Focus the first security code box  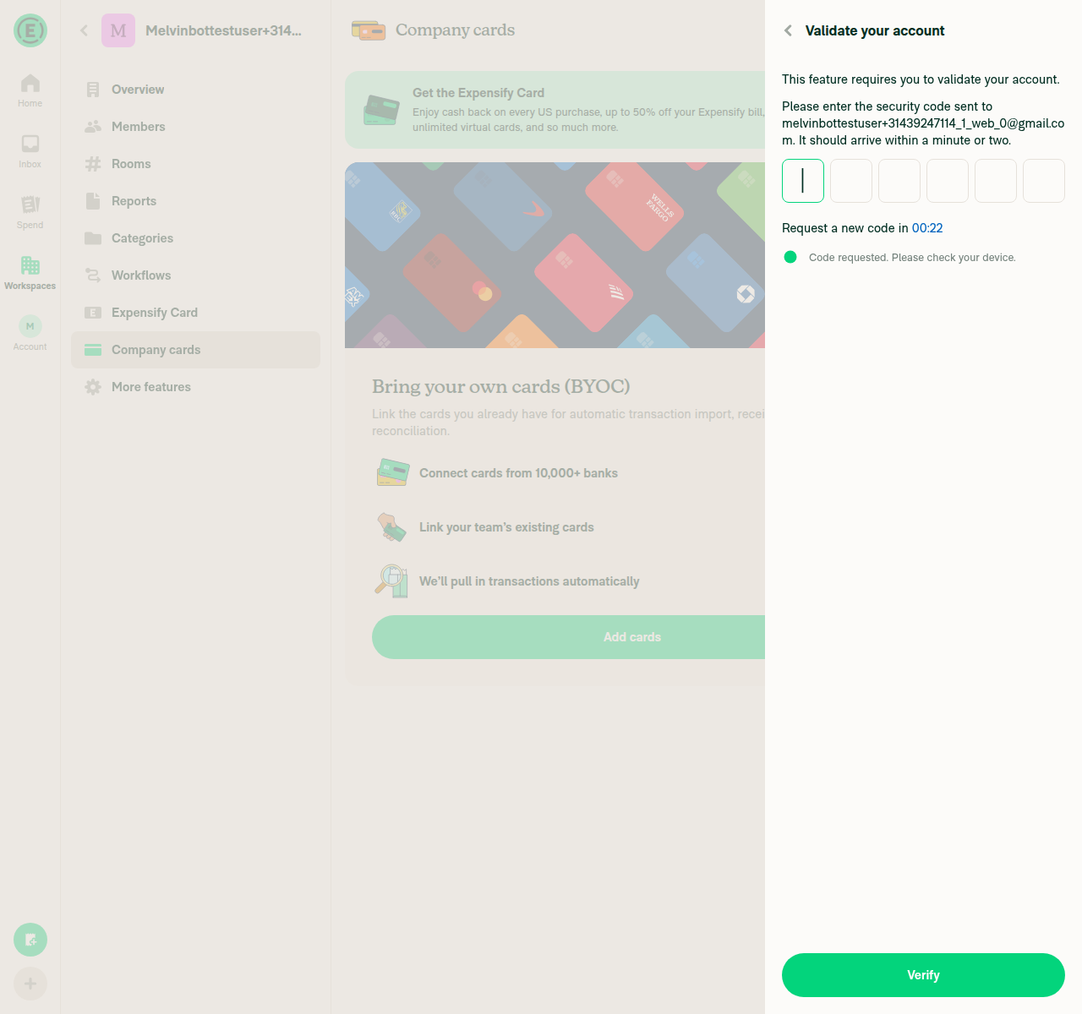[803, 181]
